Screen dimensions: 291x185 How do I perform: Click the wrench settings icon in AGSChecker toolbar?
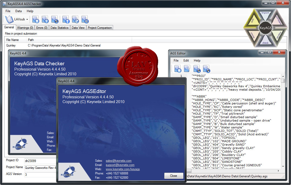coord(85,20)
